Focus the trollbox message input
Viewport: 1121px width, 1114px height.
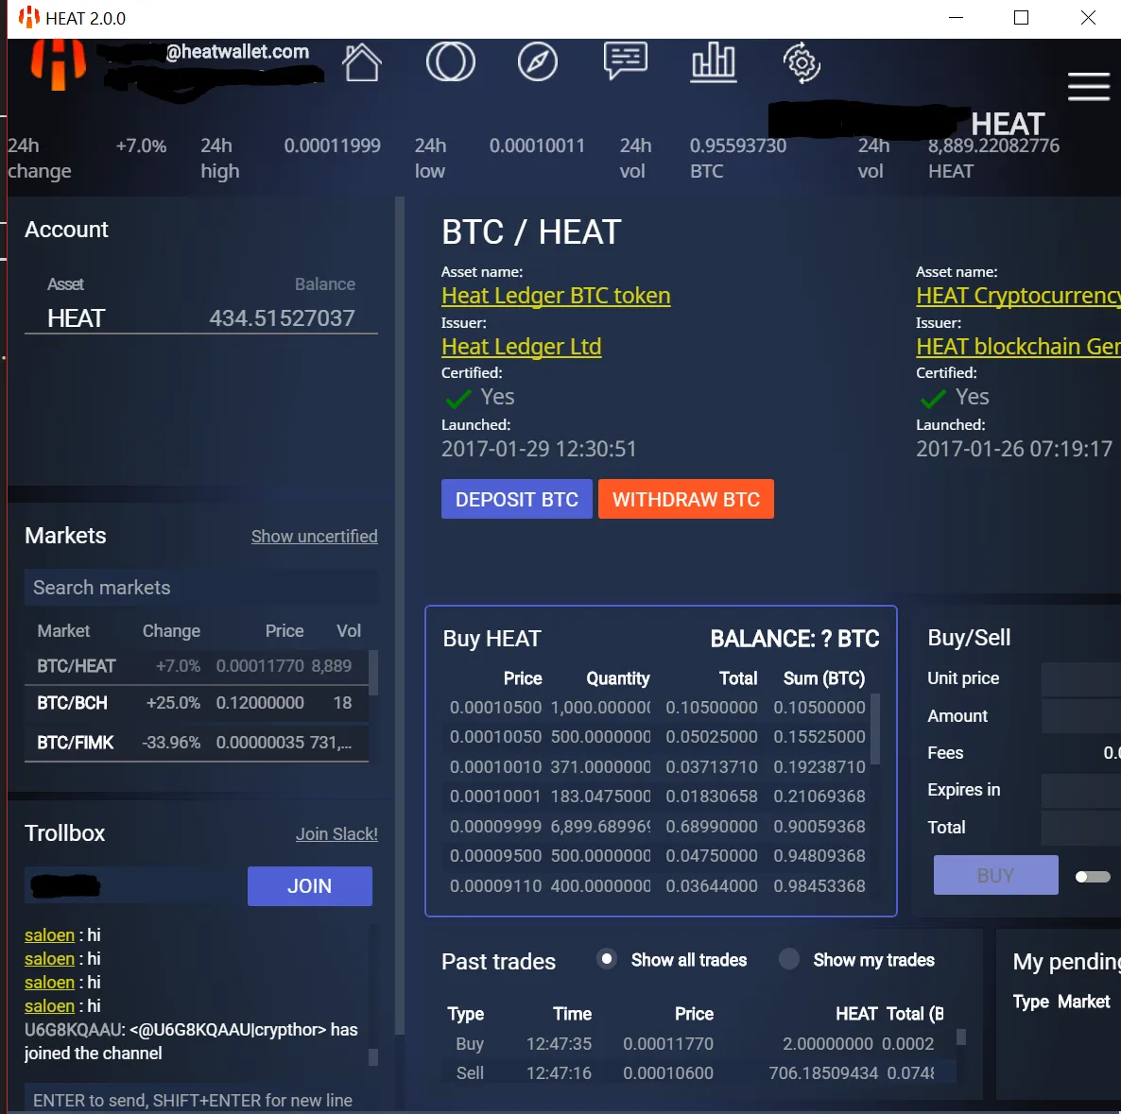tap(201, 1099)
